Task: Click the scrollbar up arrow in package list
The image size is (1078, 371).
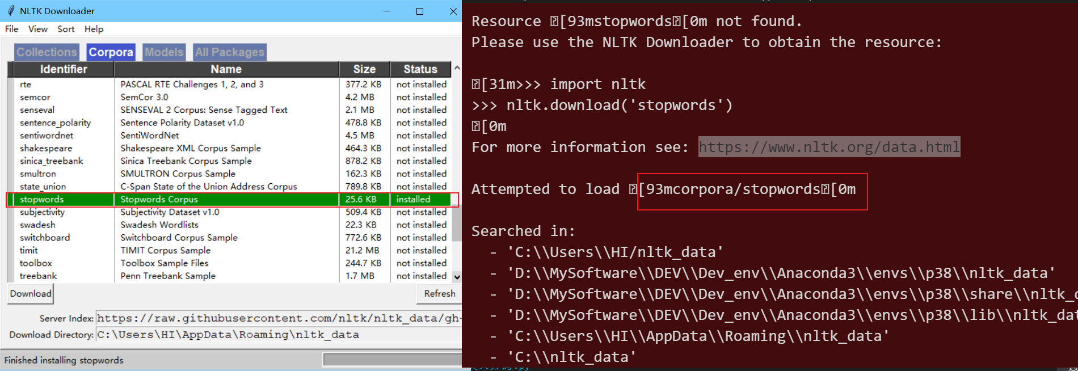Action: click(457, 69)
